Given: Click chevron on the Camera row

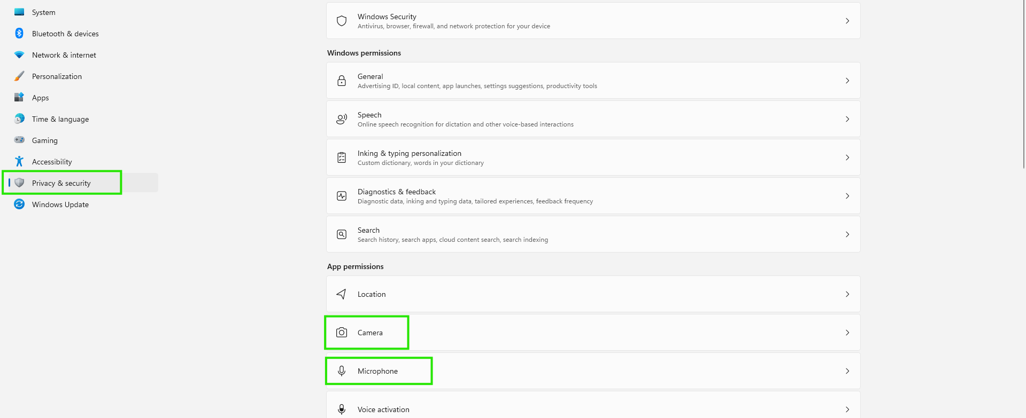Looking at the screenshot, I should tap(847, 333).
